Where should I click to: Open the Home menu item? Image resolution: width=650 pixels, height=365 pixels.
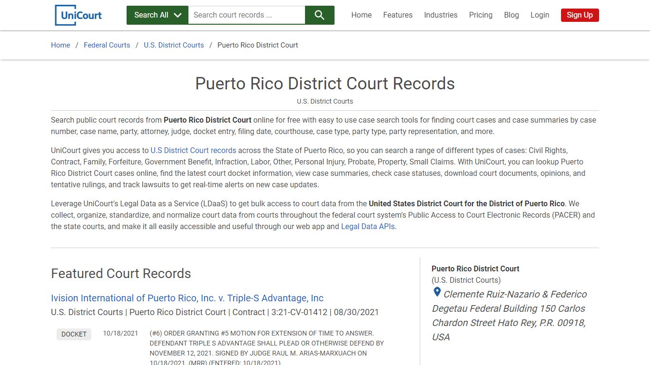click(362, 15)
